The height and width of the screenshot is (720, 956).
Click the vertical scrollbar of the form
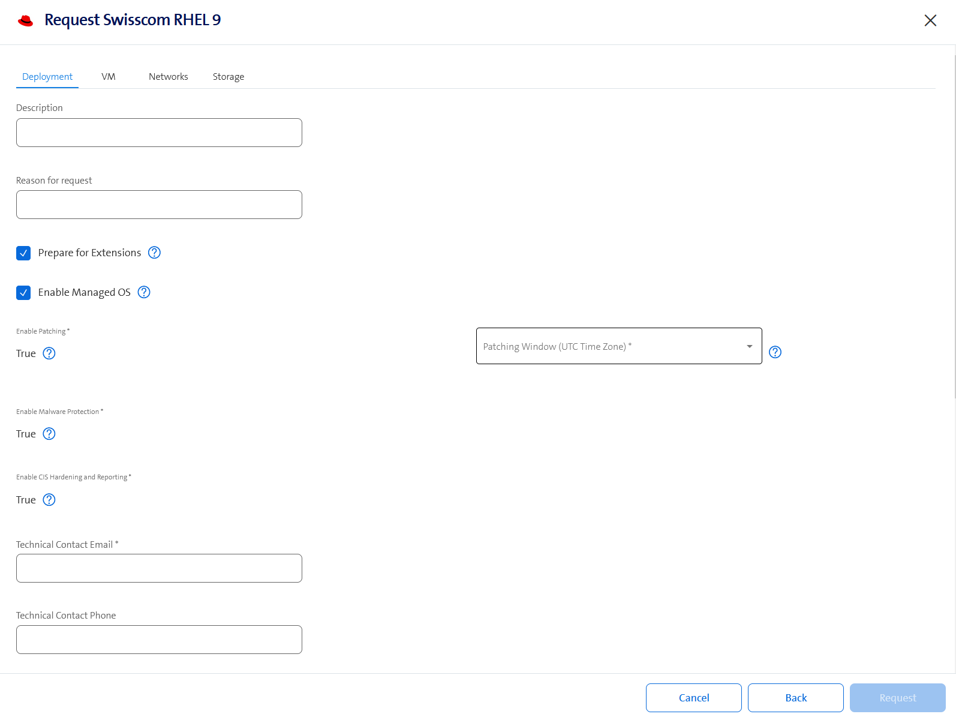(954, 227)
